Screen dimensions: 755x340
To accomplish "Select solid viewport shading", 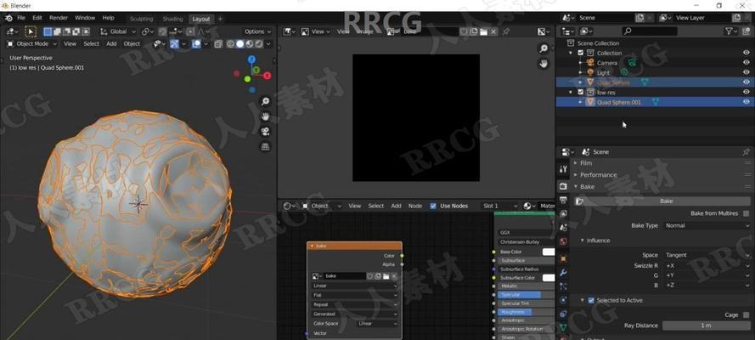I will point(239,44).
